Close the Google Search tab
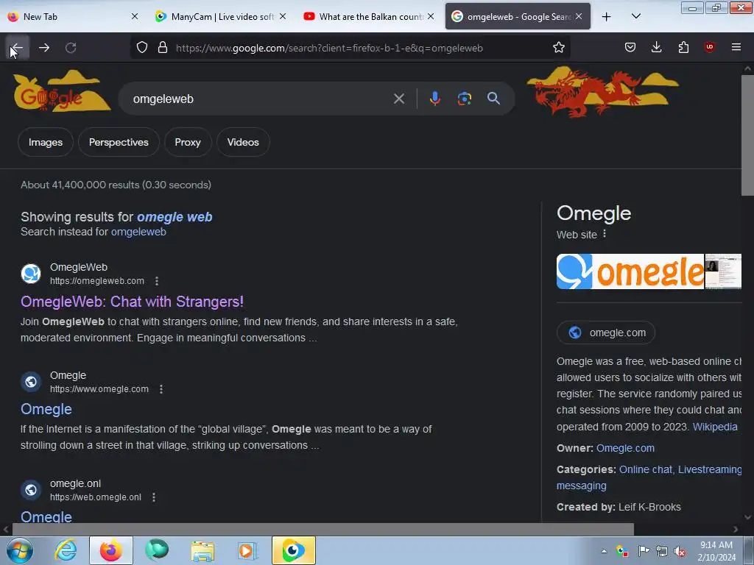Viewport: 754px width, 565px height. 579,17
